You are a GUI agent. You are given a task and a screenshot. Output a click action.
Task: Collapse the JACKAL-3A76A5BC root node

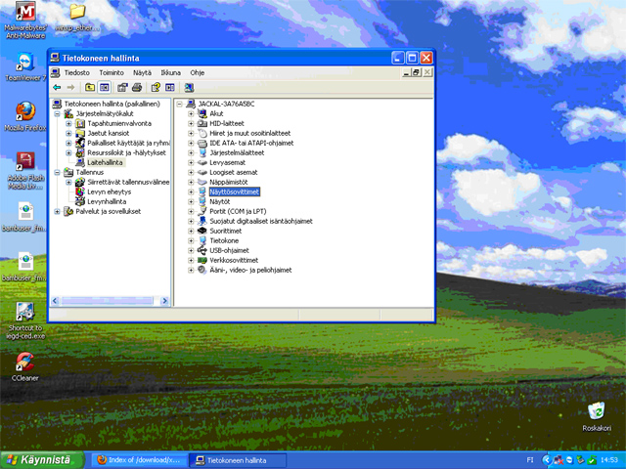coord(180,105)
